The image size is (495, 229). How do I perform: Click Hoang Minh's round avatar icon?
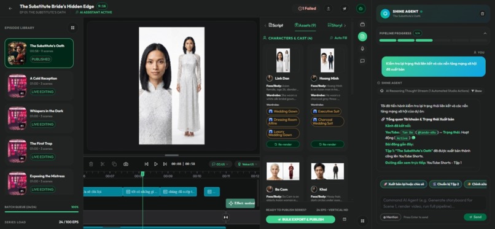click(x=314, y=78)
